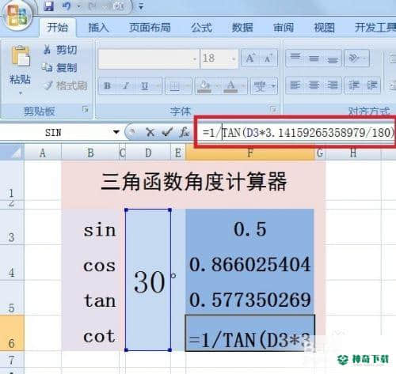Confirm formula with the checkmark icon
Viewport: 396px width, 374px height.
pos(167,132)
